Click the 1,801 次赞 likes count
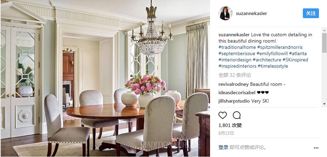327x157 pixels. point(230,125)
